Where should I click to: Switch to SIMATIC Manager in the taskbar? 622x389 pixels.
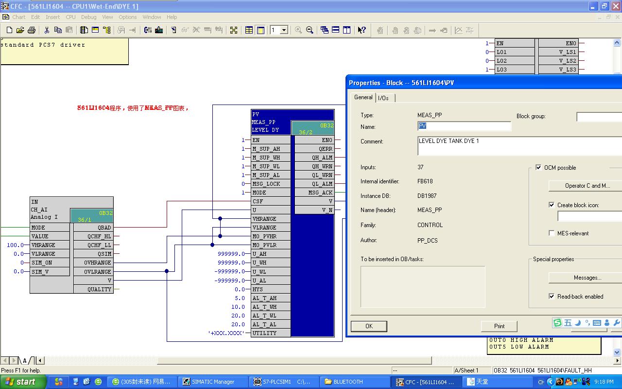coord(213,382)
